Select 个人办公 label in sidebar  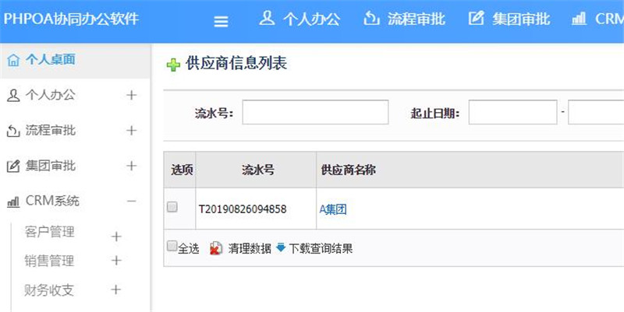coord(51,95)
